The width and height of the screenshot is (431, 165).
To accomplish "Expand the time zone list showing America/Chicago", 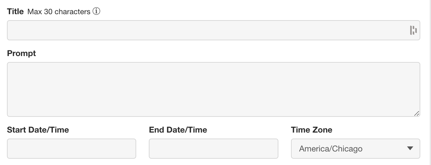I will pos(355,149).
